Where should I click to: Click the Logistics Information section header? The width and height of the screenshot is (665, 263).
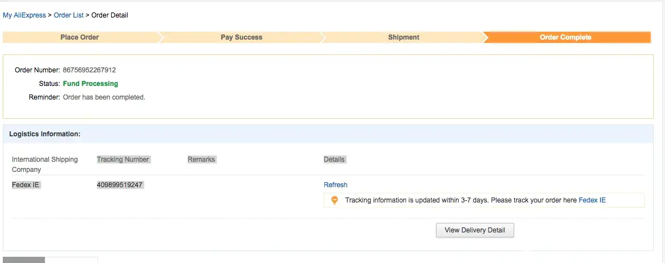coord(45,134)
